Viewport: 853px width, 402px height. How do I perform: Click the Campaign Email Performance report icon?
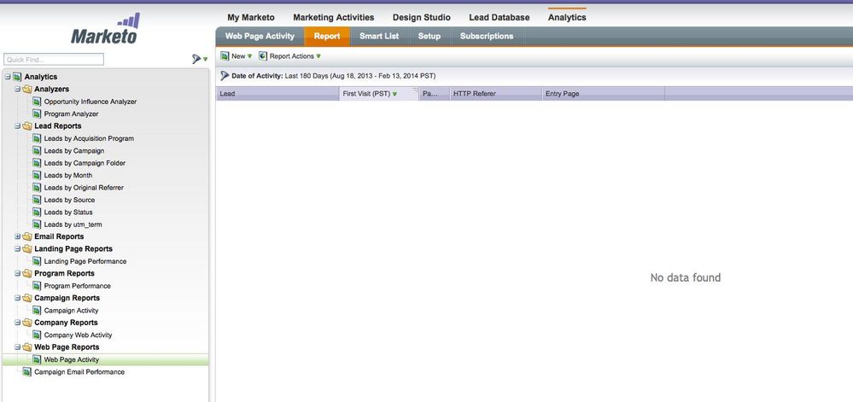[x=26, y=372]
